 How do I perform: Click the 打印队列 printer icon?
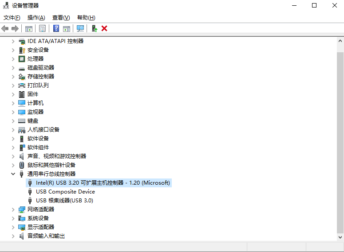click(22, 85)
